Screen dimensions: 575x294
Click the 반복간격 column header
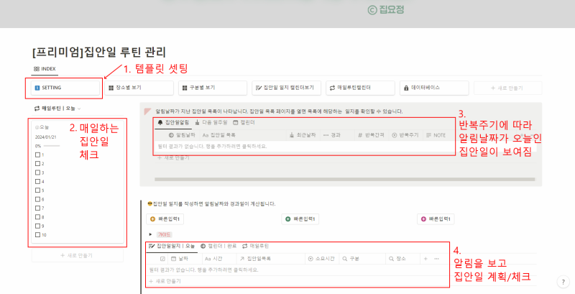(371, 135)
